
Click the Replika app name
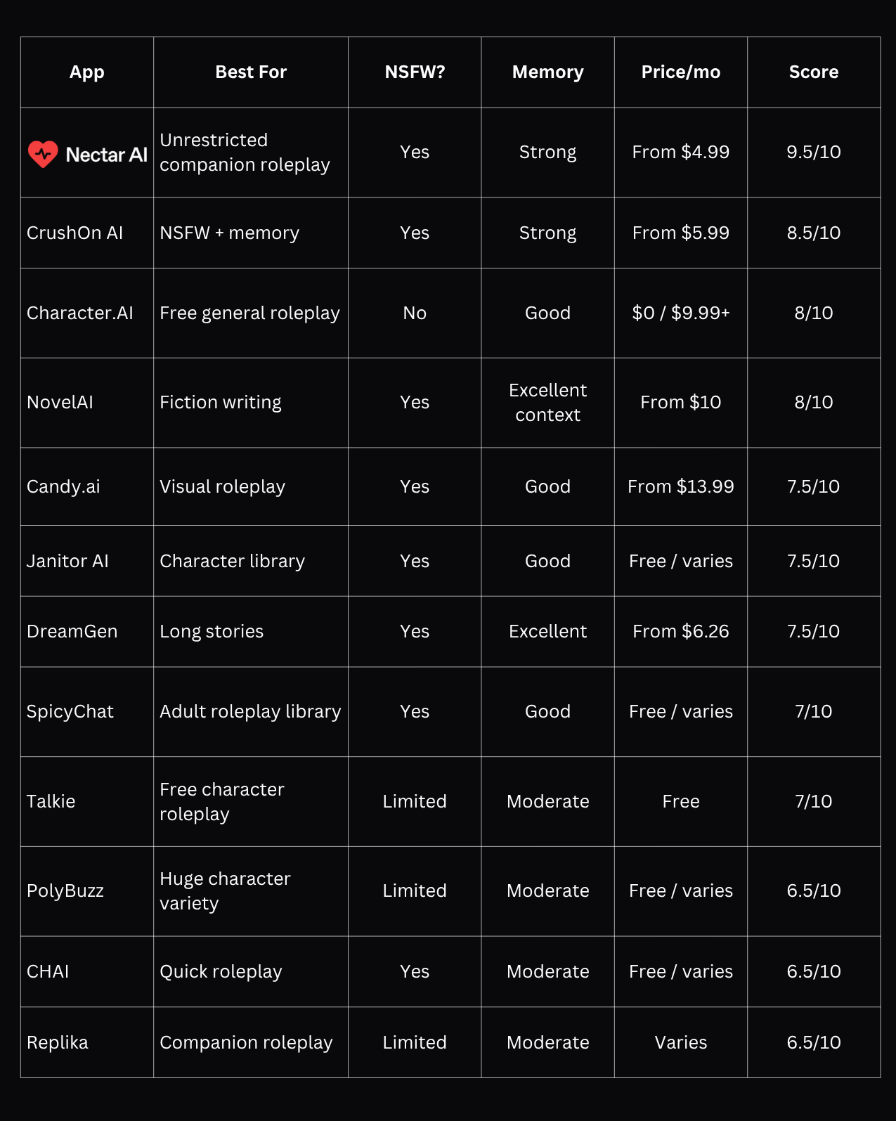[x=58, y=1042]
